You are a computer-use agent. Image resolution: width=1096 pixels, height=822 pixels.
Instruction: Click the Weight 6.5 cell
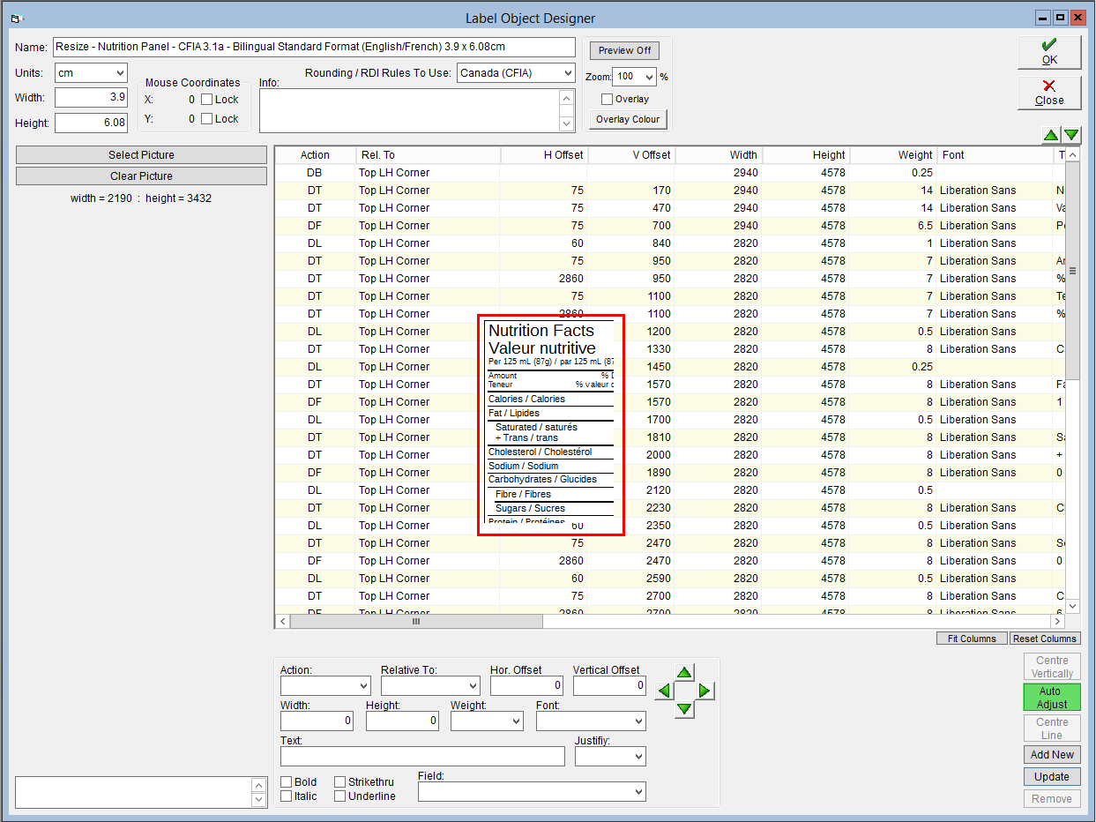[x=893, y=226]
